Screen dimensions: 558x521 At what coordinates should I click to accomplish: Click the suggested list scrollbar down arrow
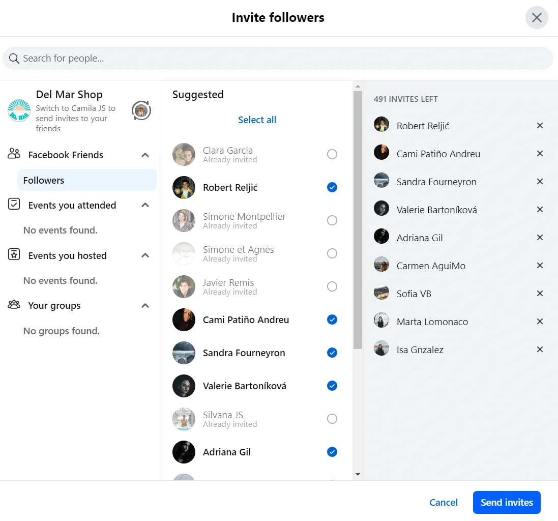coord(358,474)
